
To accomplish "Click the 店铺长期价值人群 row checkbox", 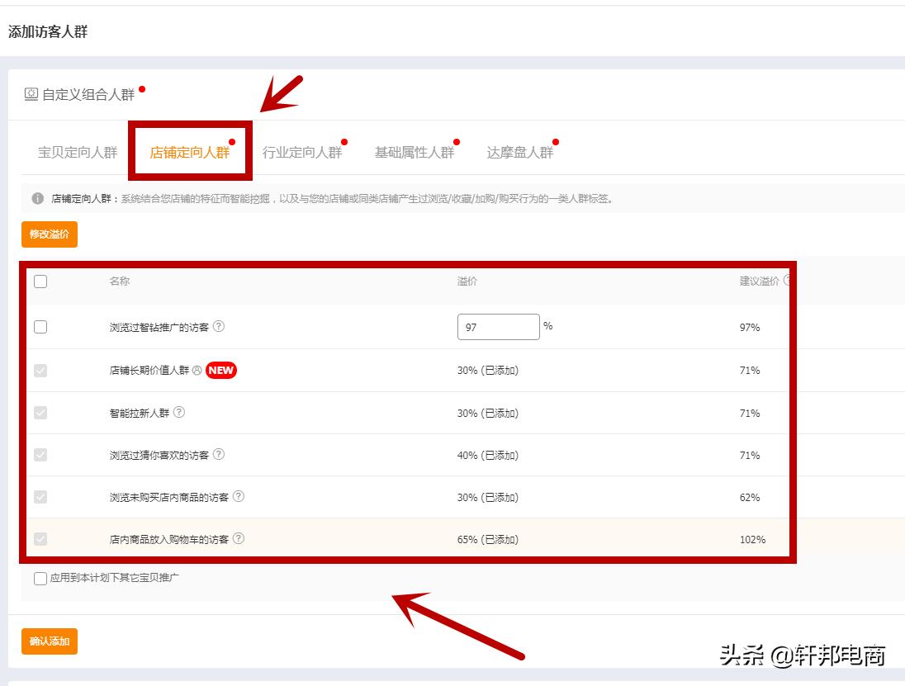I will tap(40, 371).
